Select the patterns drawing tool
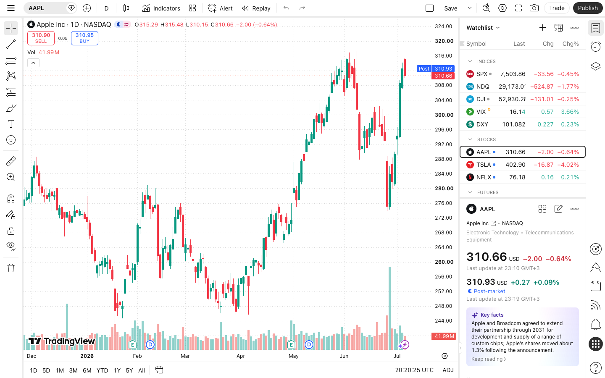Viewport: 605px width, 378px height. coord(11,76)
